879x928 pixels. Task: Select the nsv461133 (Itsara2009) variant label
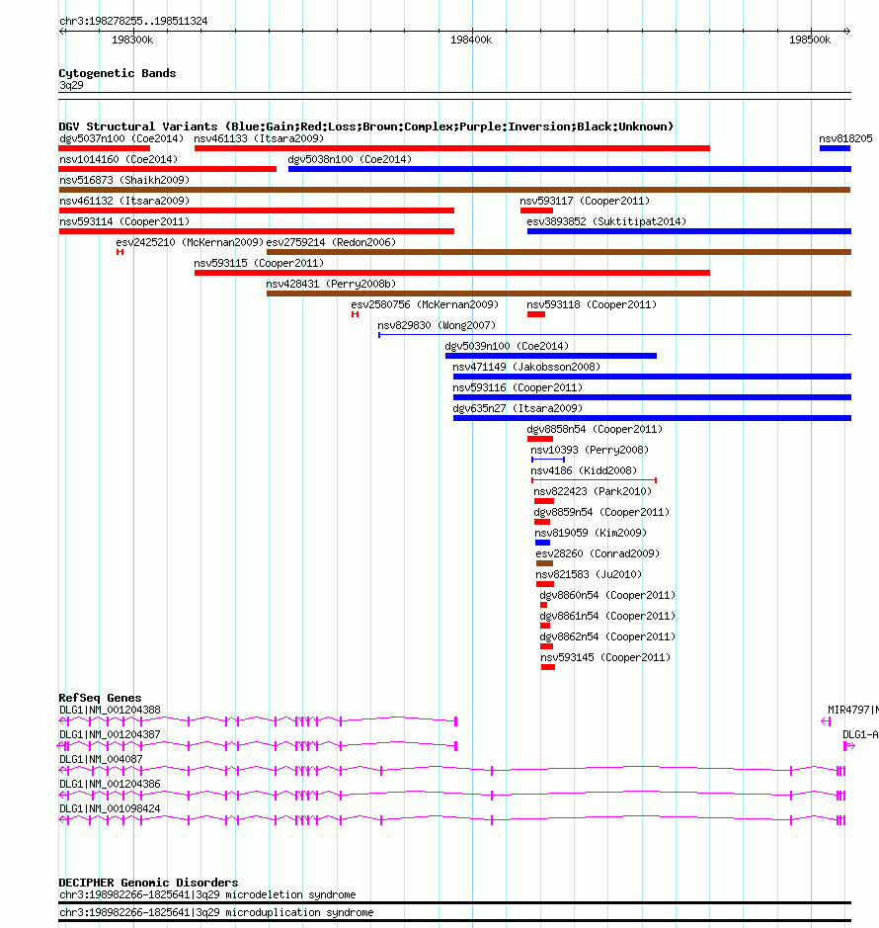(259, 138)
